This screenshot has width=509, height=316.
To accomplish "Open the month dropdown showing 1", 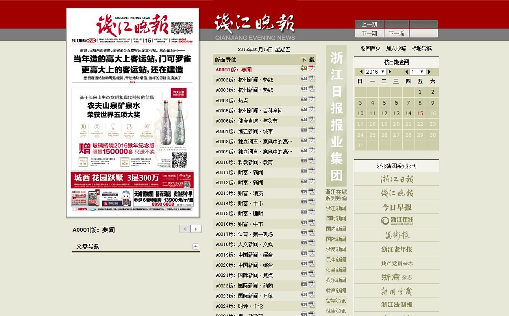I will [417, 72].
